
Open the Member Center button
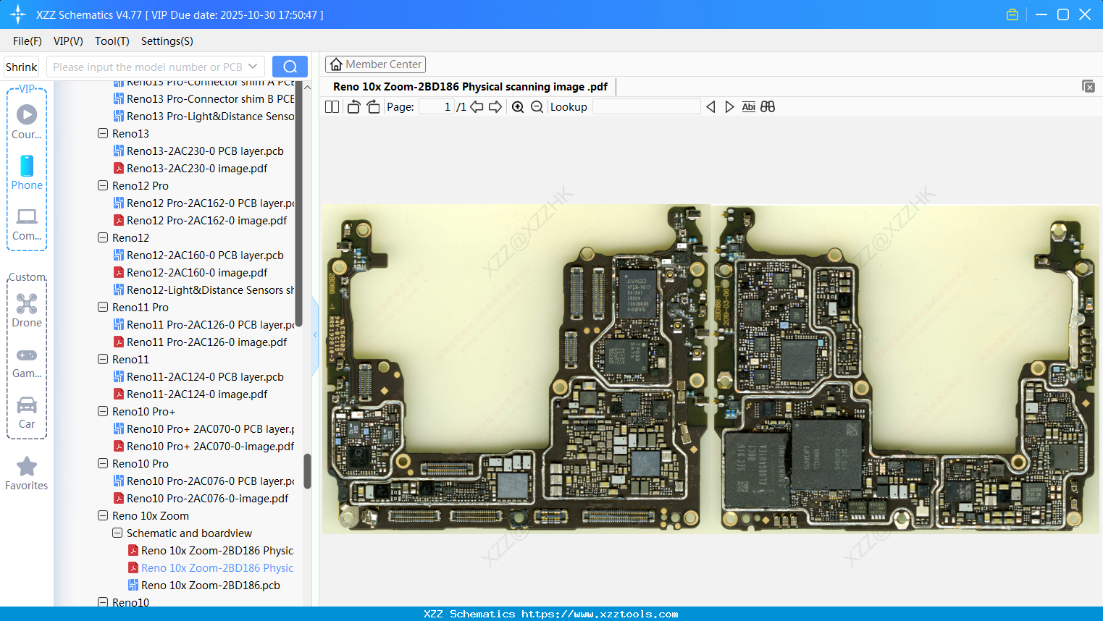(375, 64)
